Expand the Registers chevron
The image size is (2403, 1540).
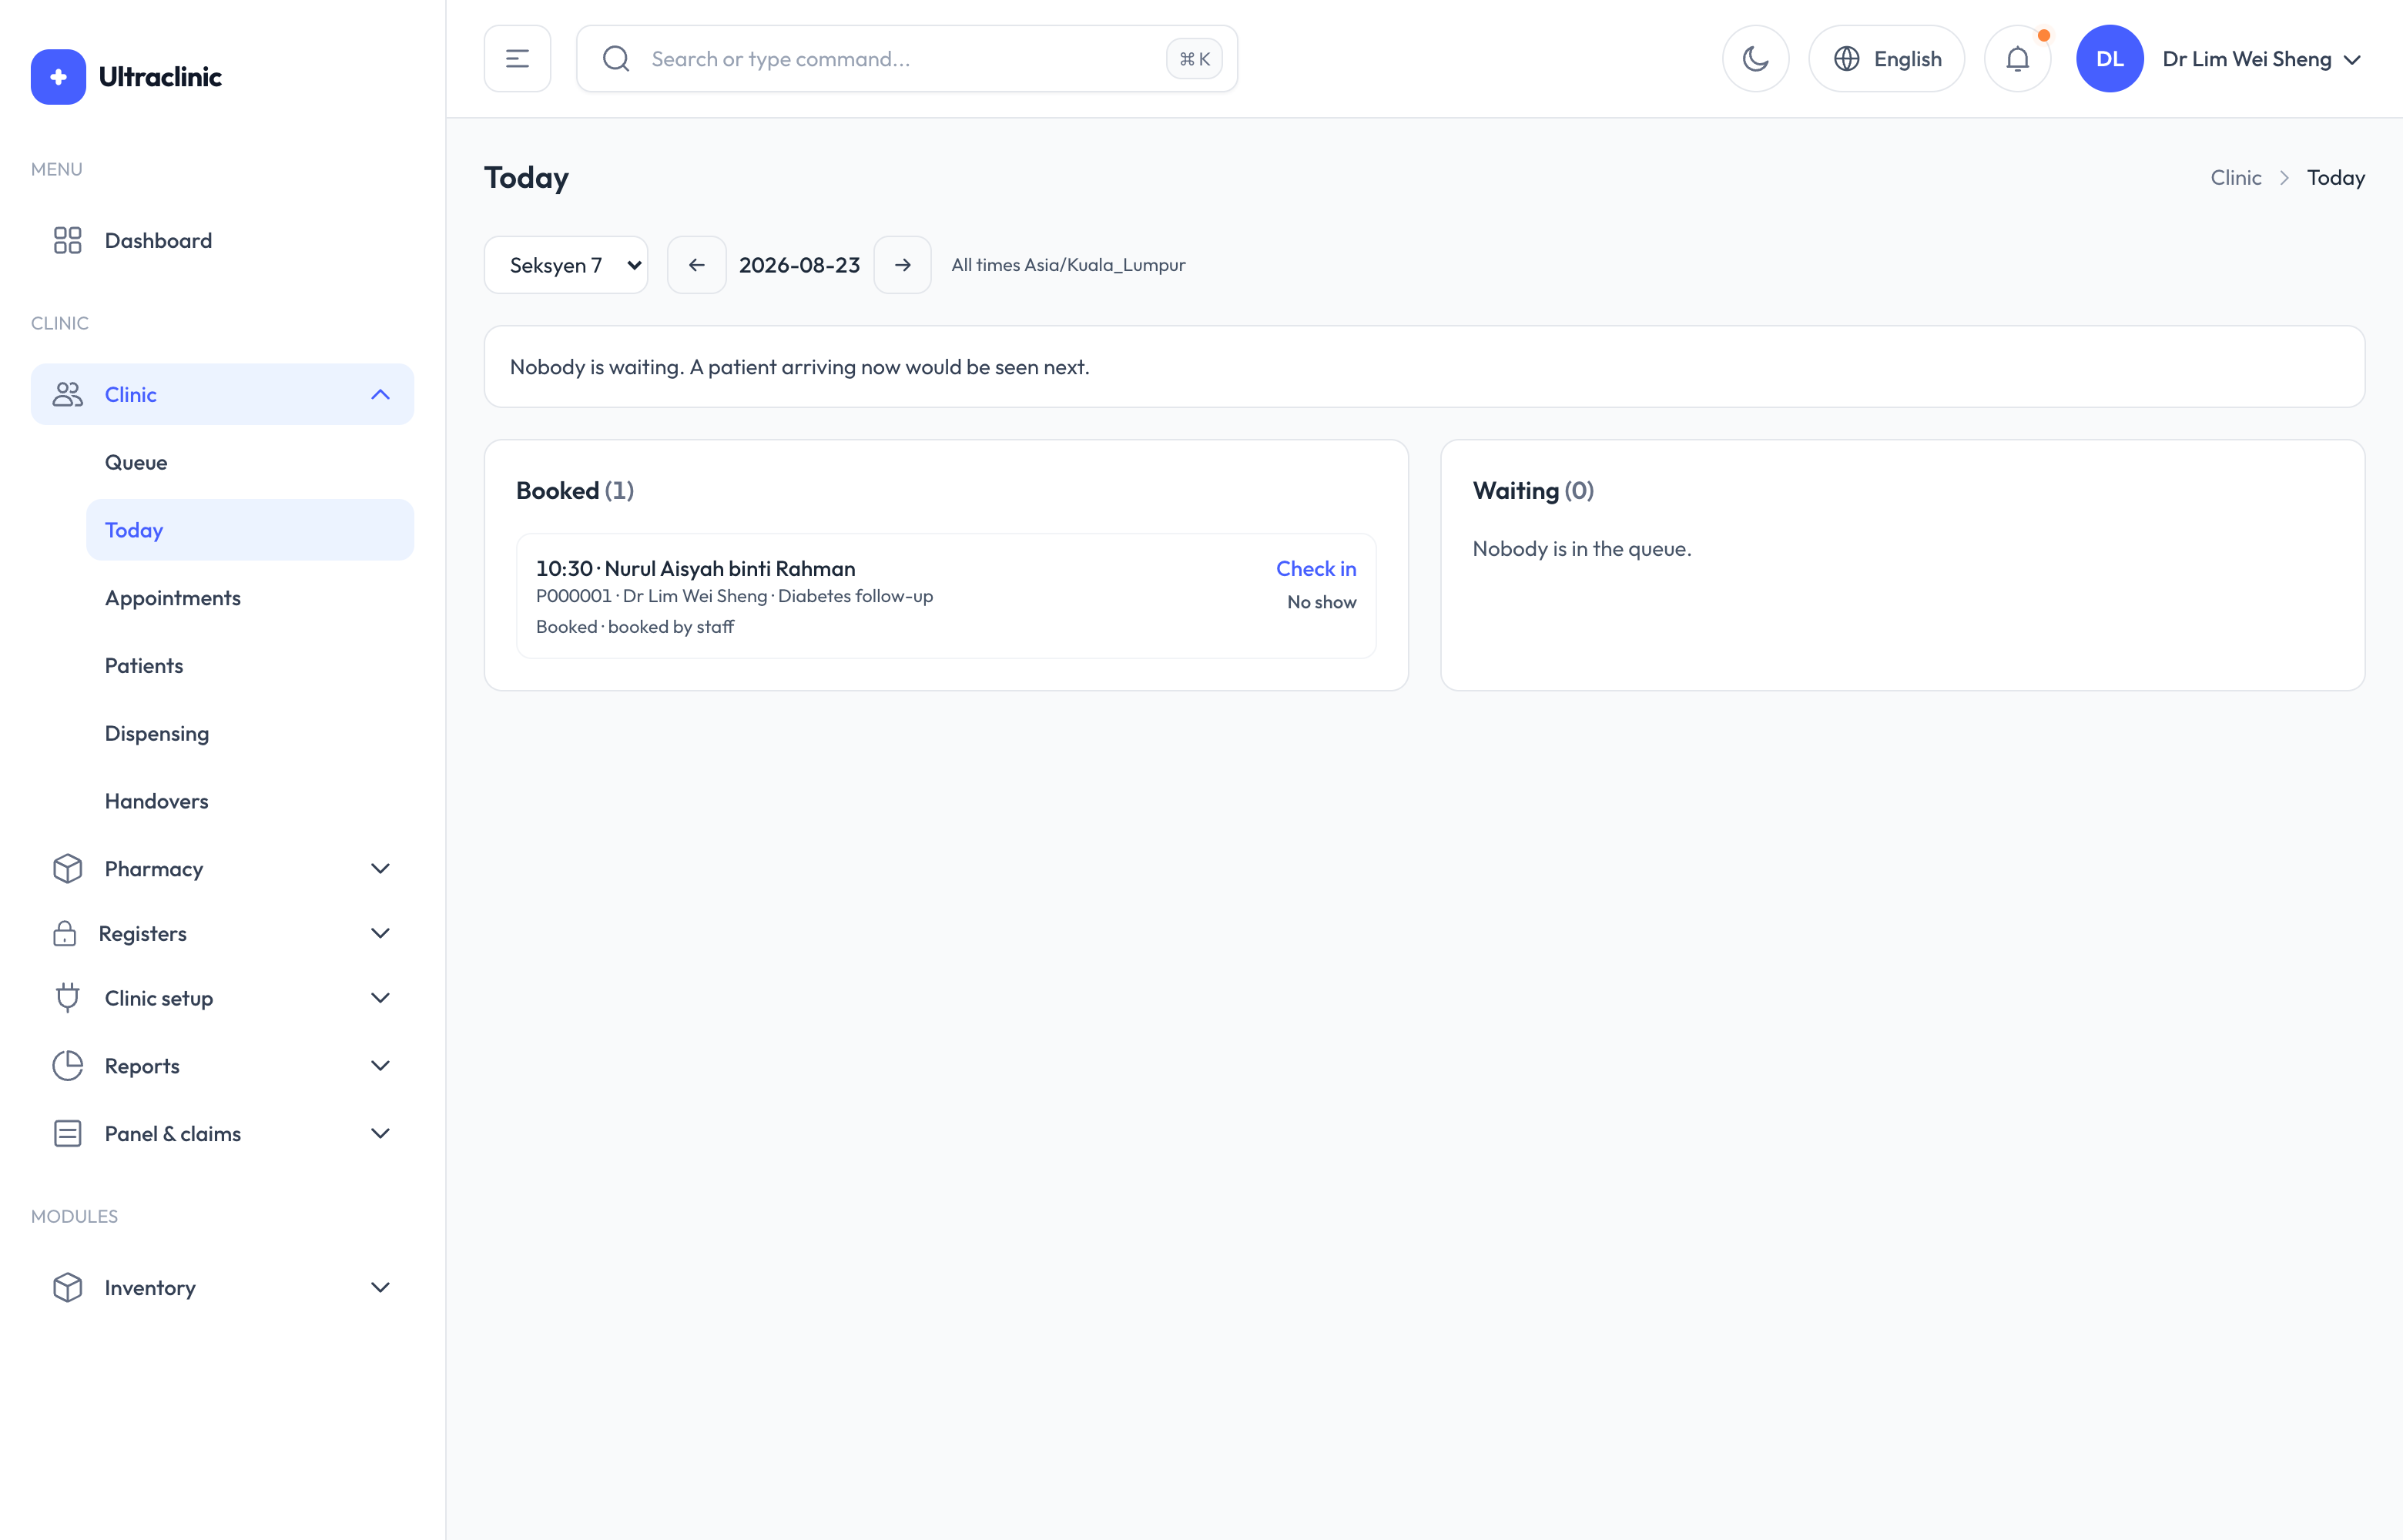380,933
